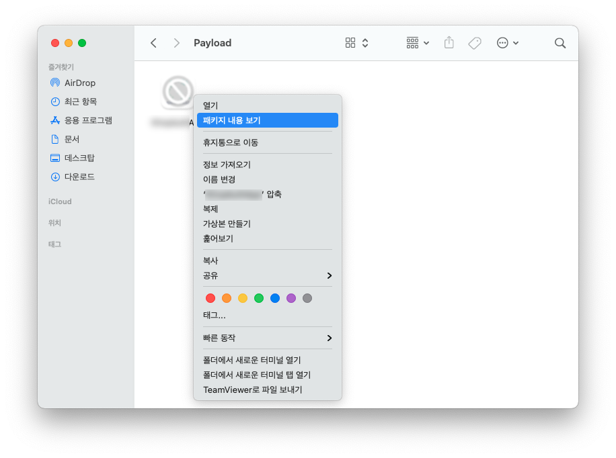Image resolution: width=616 pixels, height=458 pixels.
Task: Go forward with the right chevron
Action: pos(176,43)
